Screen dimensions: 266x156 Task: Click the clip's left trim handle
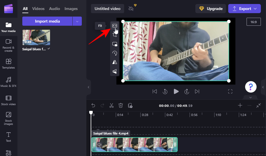94,145
